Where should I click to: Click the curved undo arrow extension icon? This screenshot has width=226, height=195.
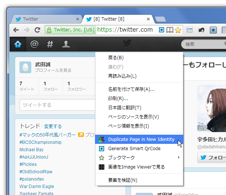pyautogui.click(x=201, y=30)
